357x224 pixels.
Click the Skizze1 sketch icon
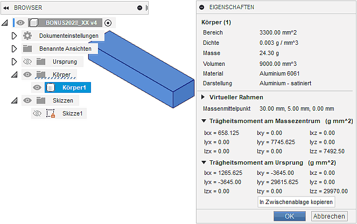51,113
